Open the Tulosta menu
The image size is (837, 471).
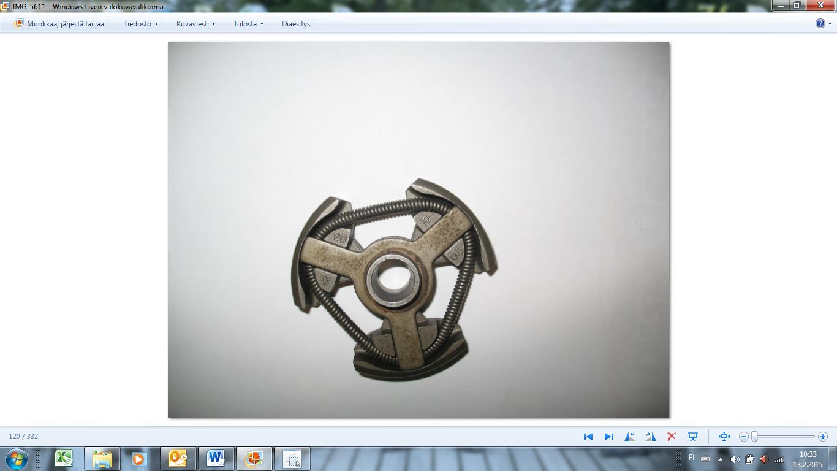coord(248,24)
